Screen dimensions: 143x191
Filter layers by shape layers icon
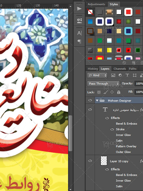point(134,75)
